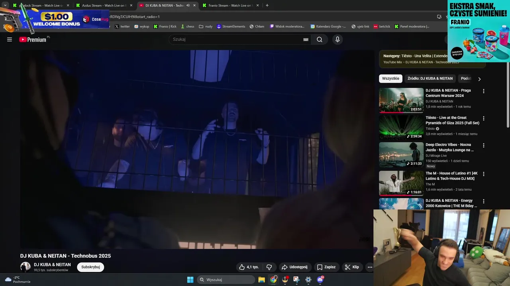Open the Windows Start menu
Image resolution: width=510 pixels, height=286 pixels.
pos(190,280)
